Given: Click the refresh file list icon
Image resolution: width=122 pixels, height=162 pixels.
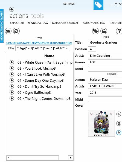Looking at the screenshot, I should pos(16,31).
